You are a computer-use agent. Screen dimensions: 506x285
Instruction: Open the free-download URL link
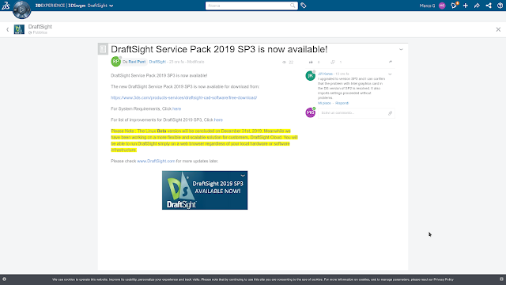[183, 97]
